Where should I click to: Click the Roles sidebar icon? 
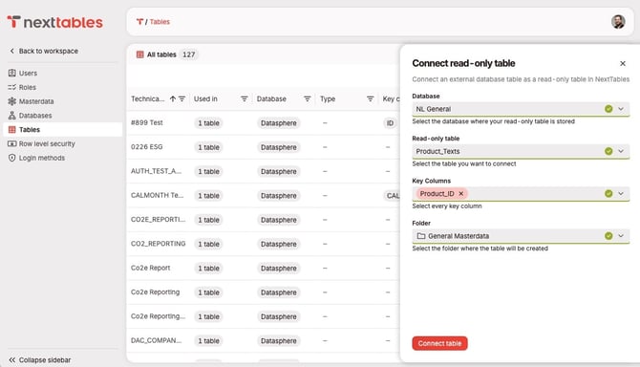[x=11, y=87]
